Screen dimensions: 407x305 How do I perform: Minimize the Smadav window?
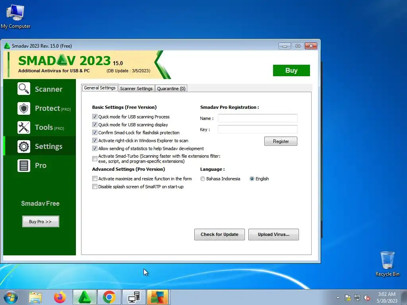[x=285, y=46]
